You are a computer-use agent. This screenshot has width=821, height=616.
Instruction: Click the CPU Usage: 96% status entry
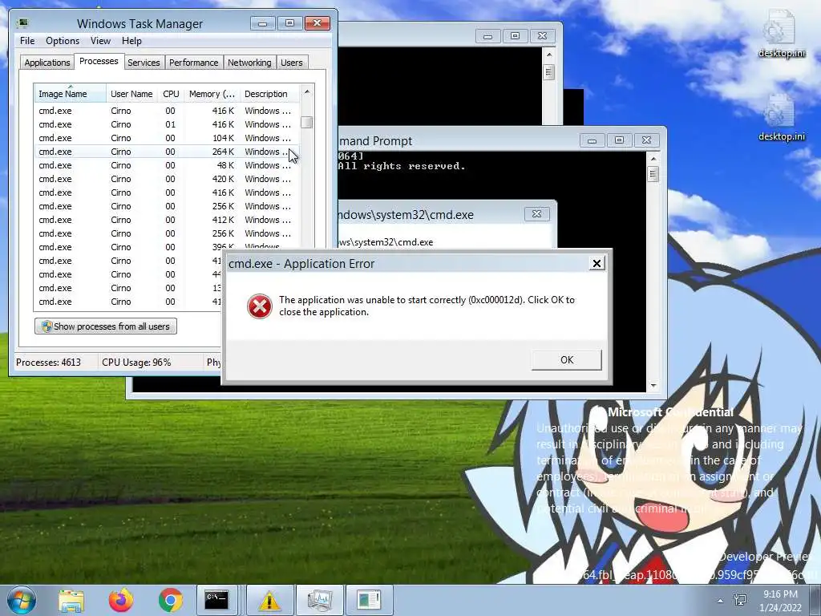click(136, 362)
